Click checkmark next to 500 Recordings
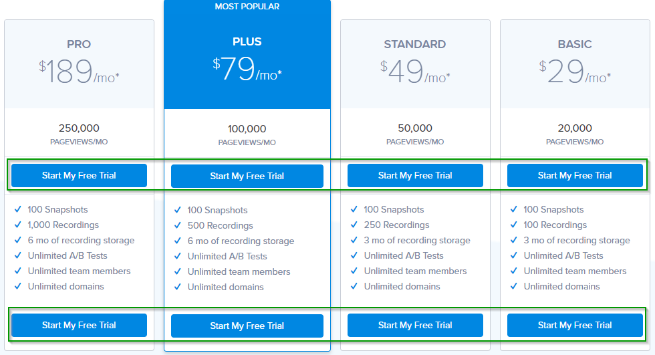Screen dimensions: 655x355 click(177, 226)
